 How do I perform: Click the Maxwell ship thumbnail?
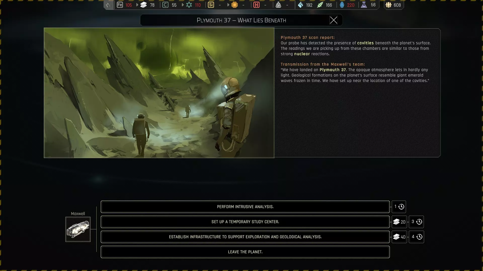point(78,229)
